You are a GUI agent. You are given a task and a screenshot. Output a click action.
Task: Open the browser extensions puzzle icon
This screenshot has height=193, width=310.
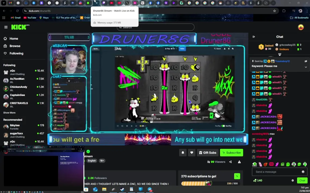284,11
